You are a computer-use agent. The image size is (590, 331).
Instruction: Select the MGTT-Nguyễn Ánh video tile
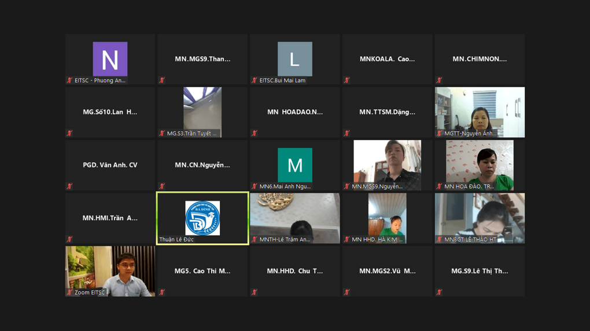(x=480, y=111)
